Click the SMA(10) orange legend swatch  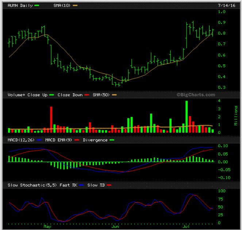click(x=75, y=6)
